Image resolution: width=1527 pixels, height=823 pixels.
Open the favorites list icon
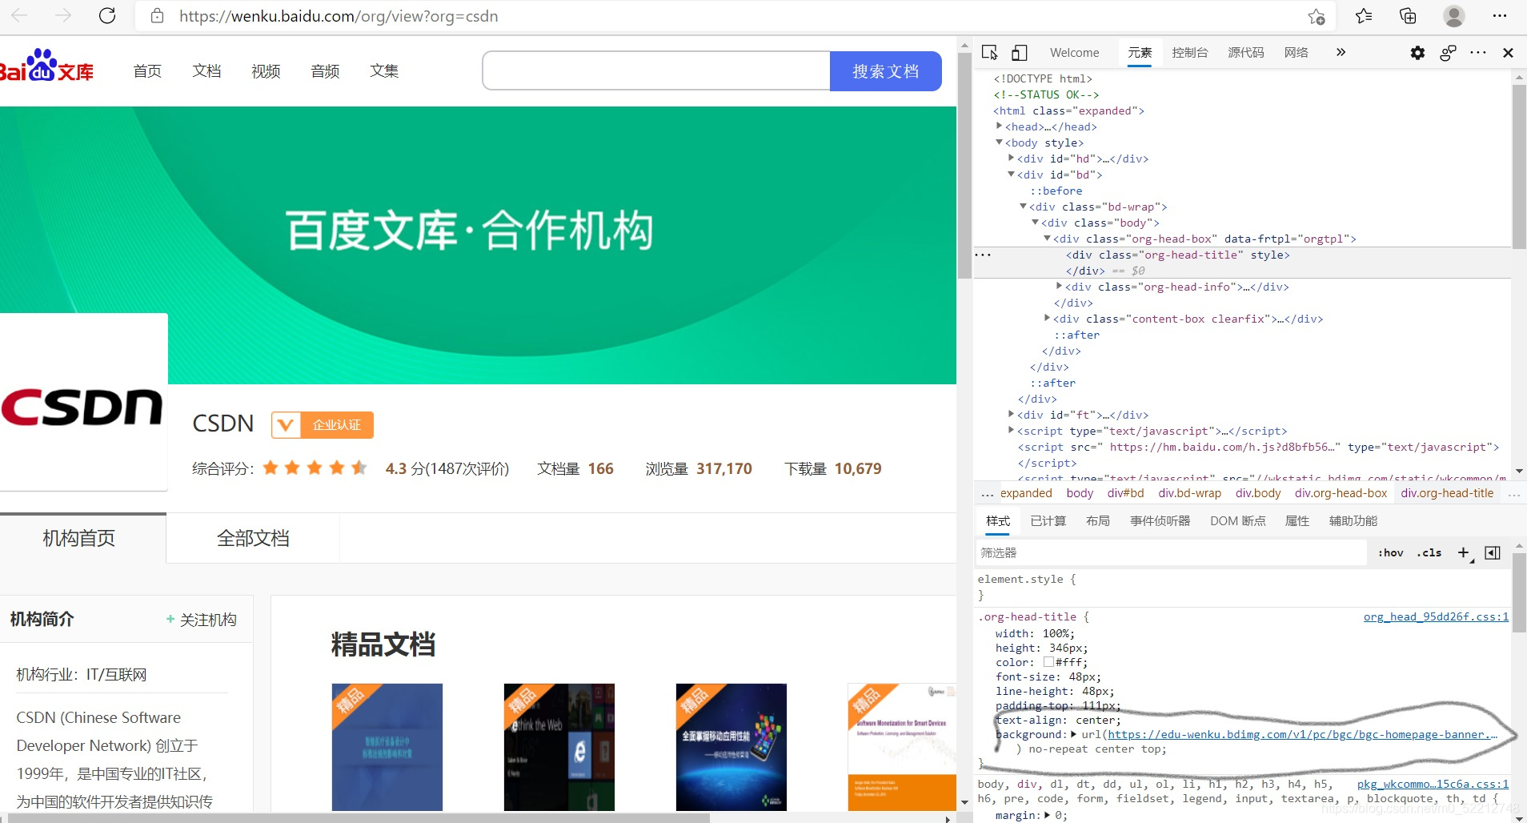pos(1364,16)
